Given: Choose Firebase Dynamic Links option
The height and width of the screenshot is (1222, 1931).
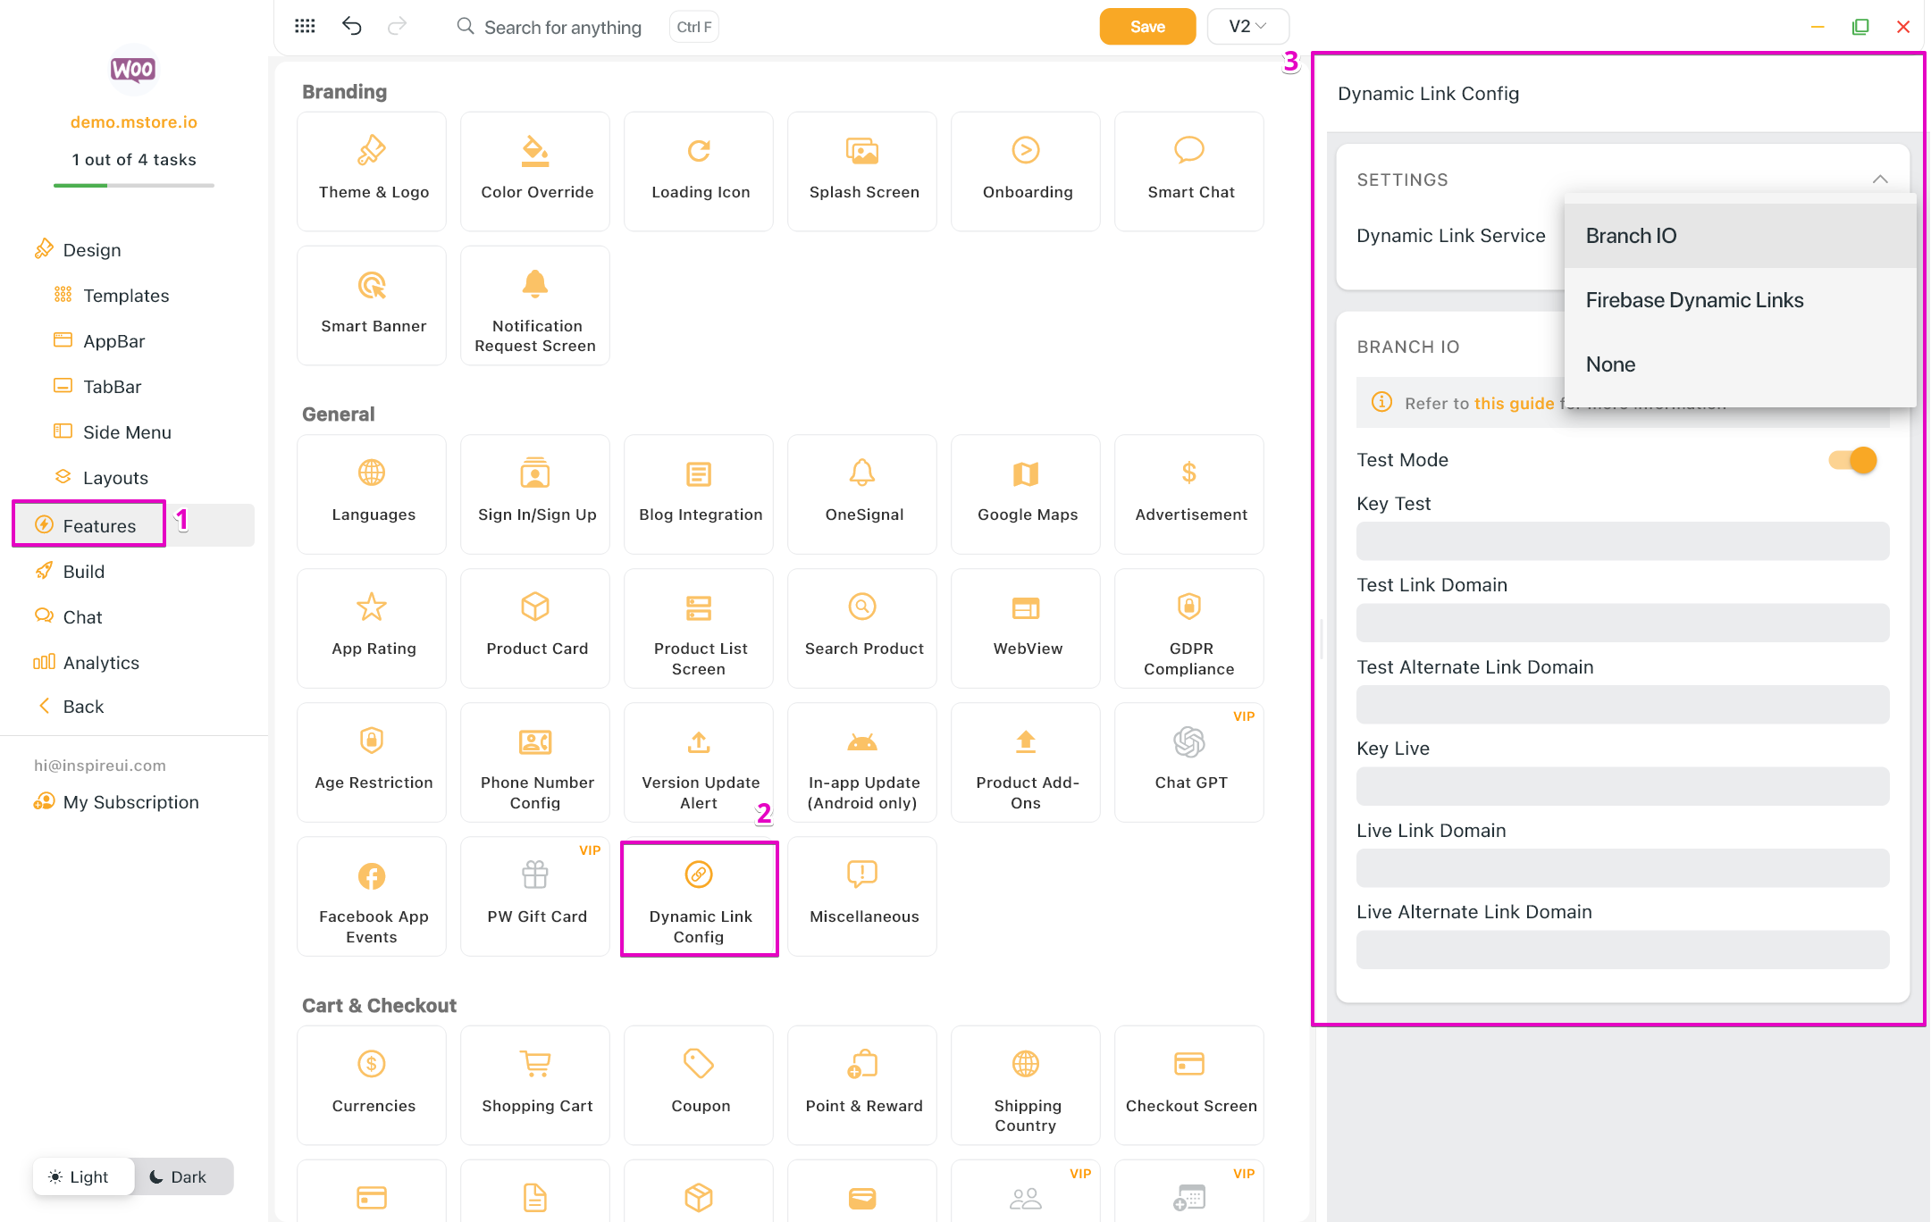Looking at the screenshot, I should (x=1694, y=300).
